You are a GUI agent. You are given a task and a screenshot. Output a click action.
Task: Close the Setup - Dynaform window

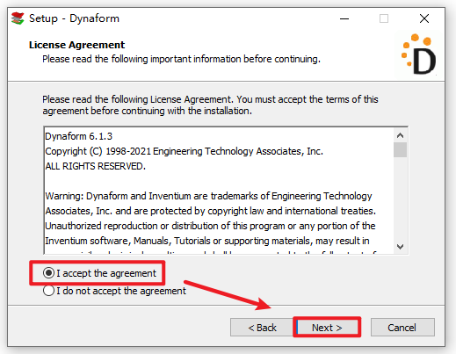point(424,18)
